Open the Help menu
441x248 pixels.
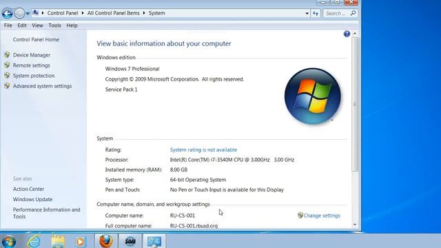(x=72, y=25)
